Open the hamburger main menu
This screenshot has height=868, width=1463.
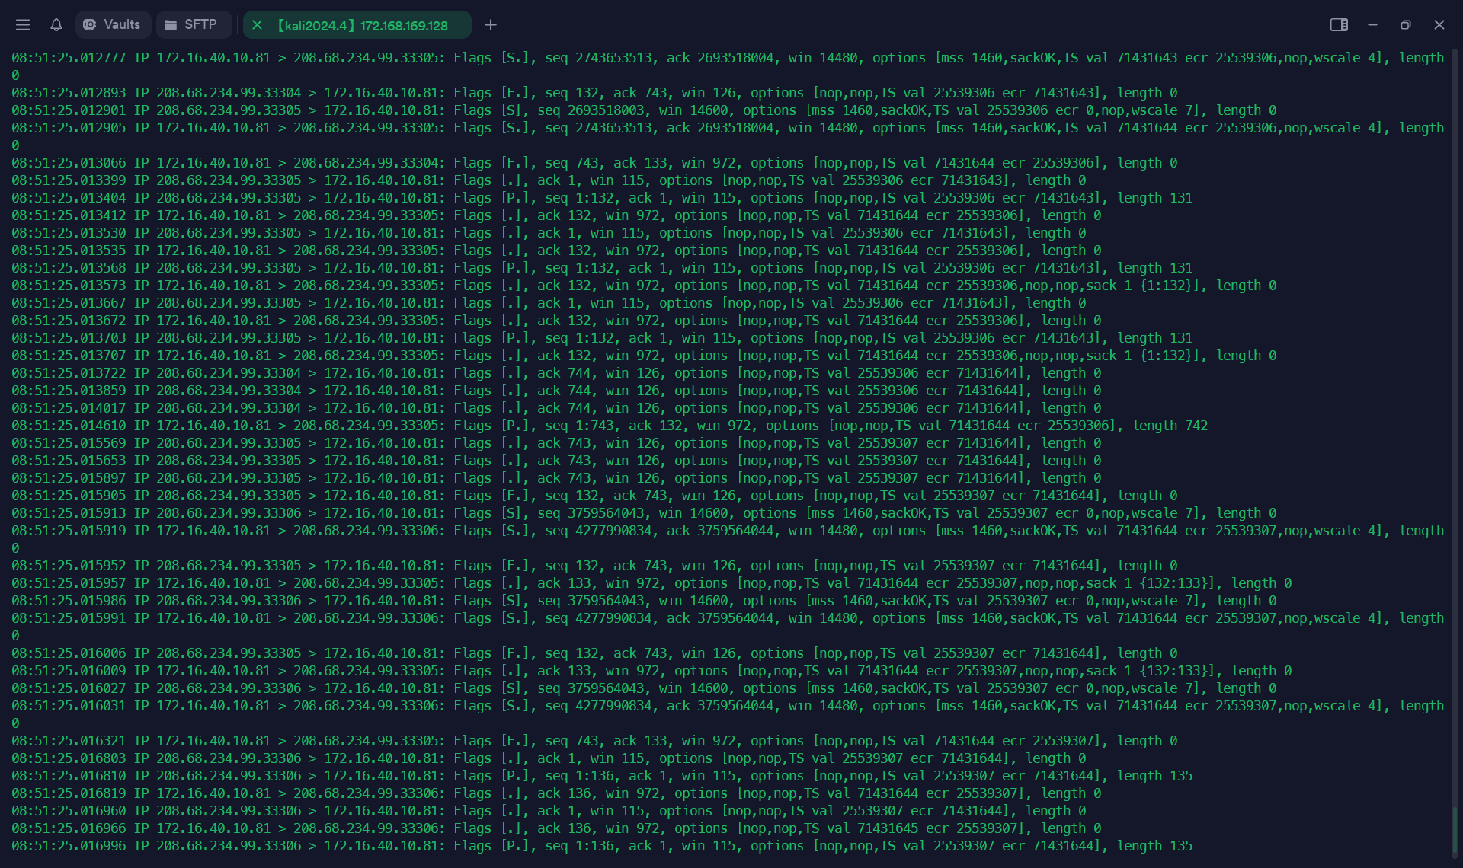pos(23,25)
